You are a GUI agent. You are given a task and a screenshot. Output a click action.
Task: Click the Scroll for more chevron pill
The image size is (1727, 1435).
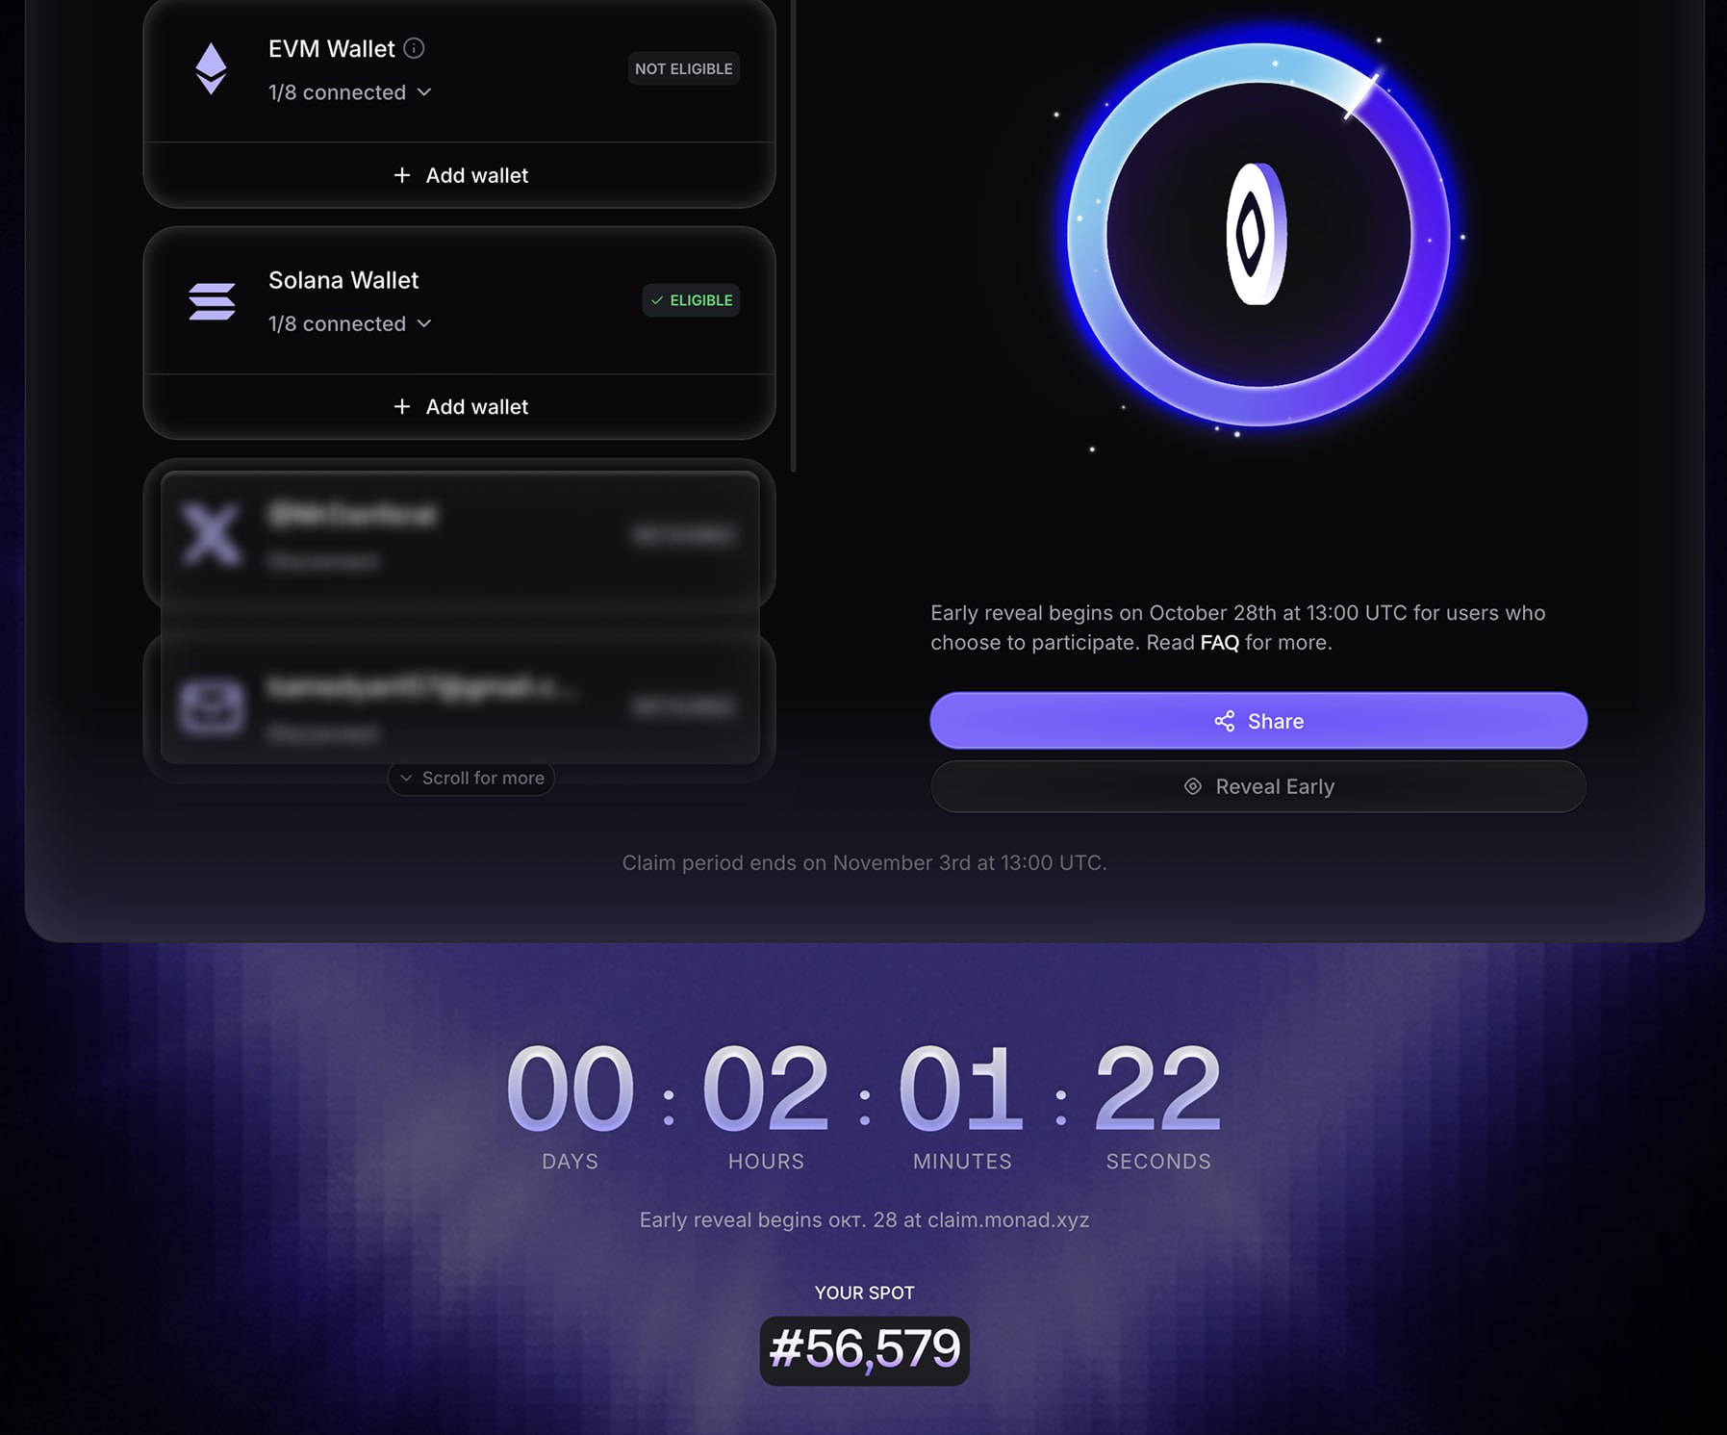click(x=471, y=778)
